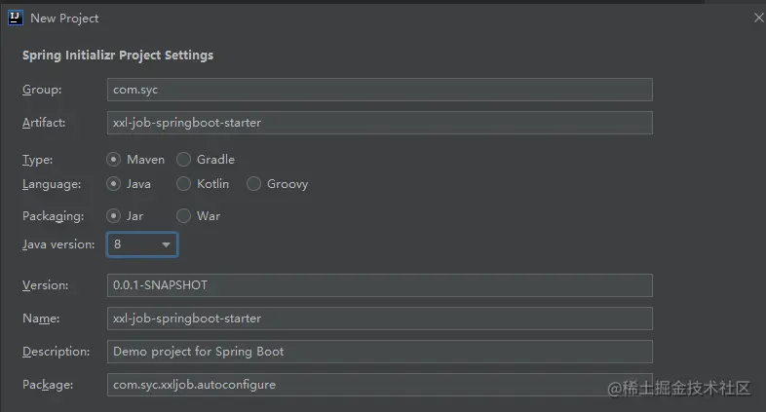Click the Group field containing com.syc

[x=379, y=90]
